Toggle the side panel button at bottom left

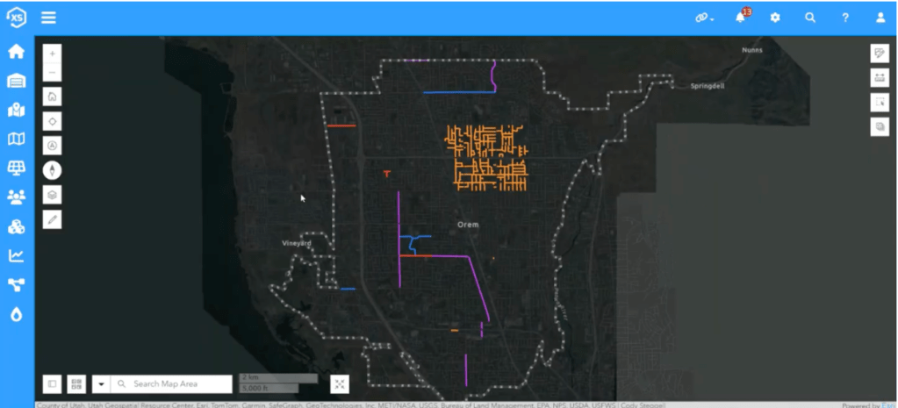[x=53, y=384]
